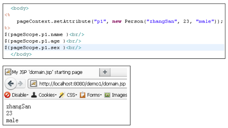
Task: Open a new tab with plus button
Action: pos(105,72)
